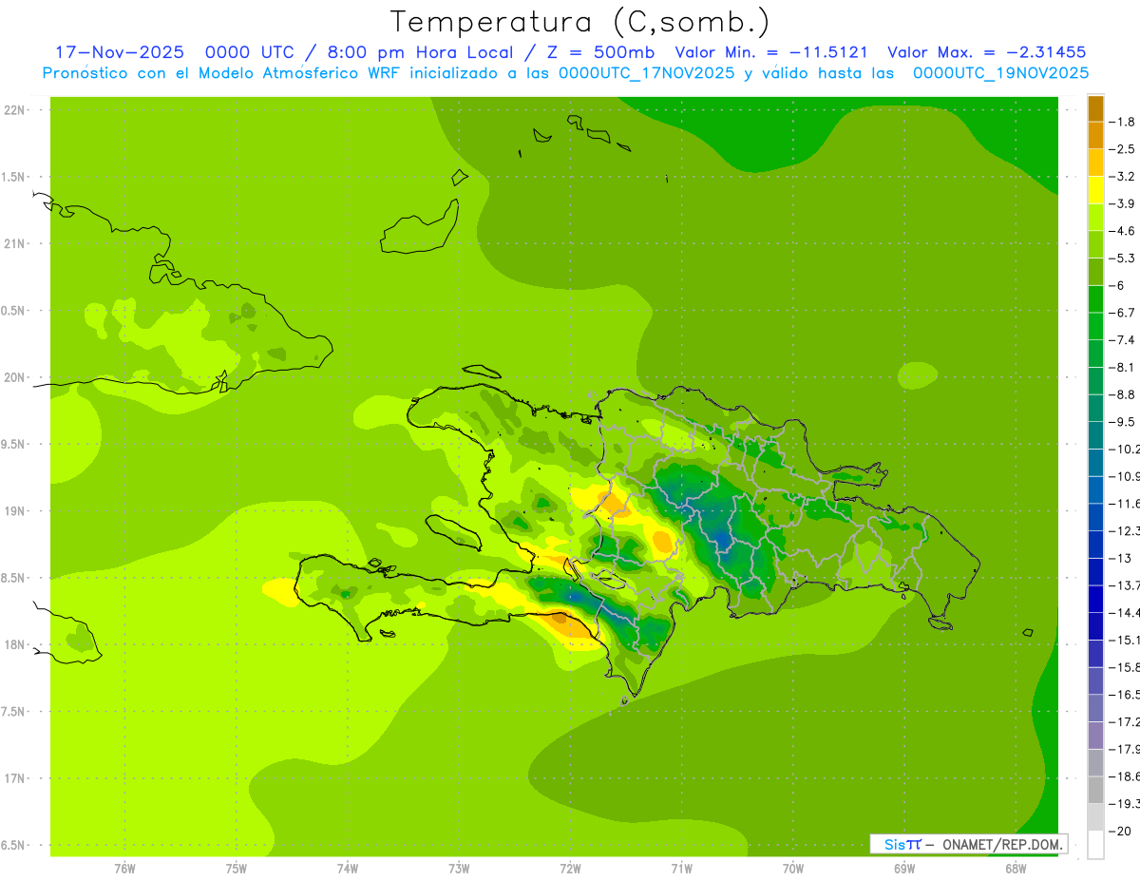This screenshot has height=881, width=1140.
Task: Click the "-6" colorbar label
Action: (1117, 285)
